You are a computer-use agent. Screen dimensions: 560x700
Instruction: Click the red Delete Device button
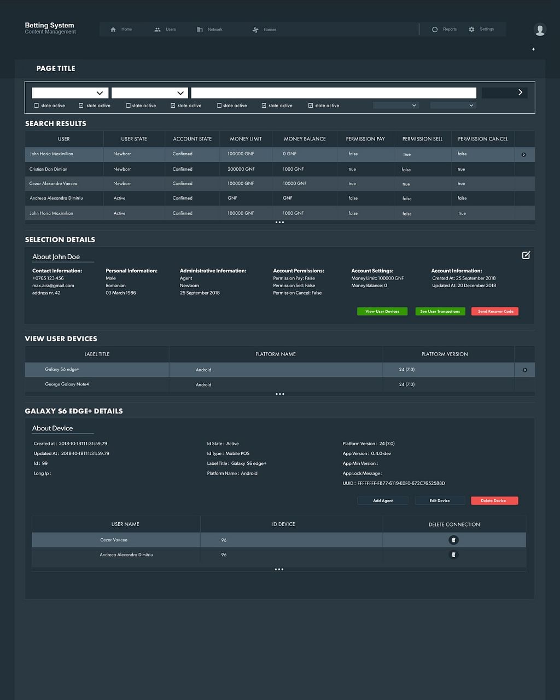click(494, 501)
